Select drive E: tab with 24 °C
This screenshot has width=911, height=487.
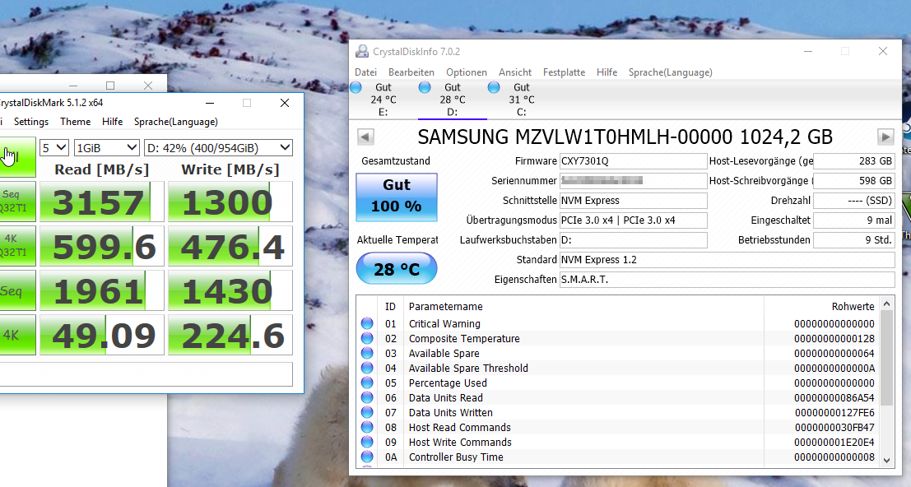[x=383, y=100]
